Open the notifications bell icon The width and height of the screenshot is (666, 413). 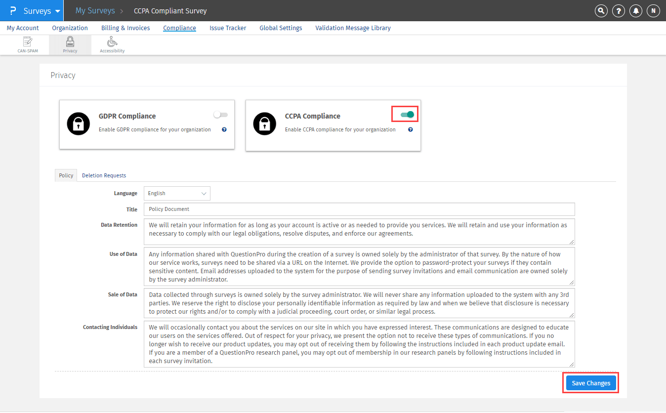coord(636,10)
